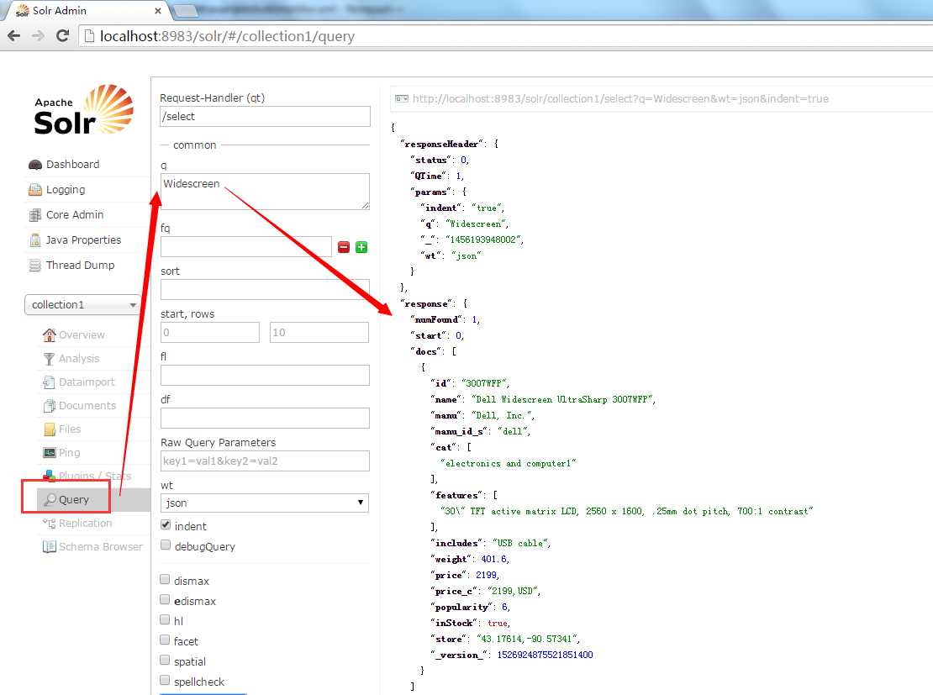Click the rows field showing 10
Image resolution: width=933 pixels, height=695 pixels.
(319, 333)
